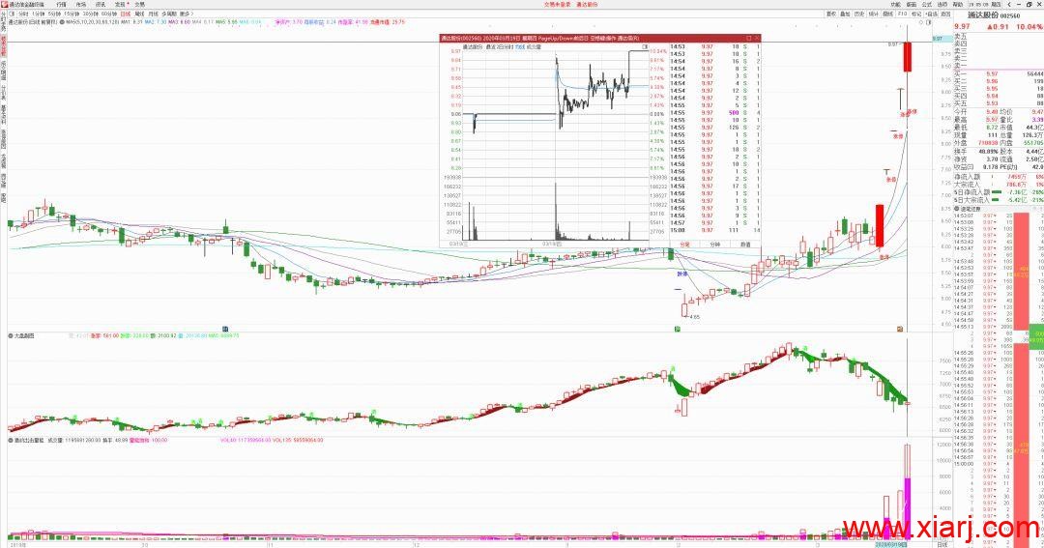Click the 大盘副图 panel header icon
The height and width of the screenshot is (548, 1044).
(x=11, y=335)
